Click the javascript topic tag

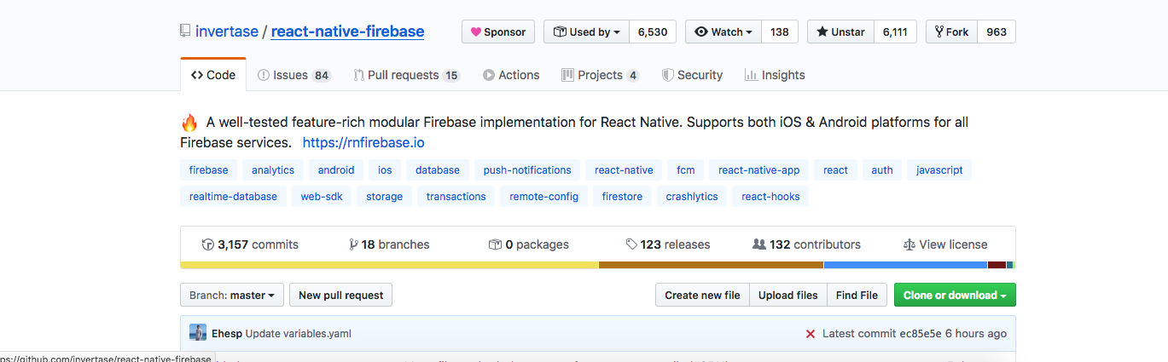click(939, 170)
